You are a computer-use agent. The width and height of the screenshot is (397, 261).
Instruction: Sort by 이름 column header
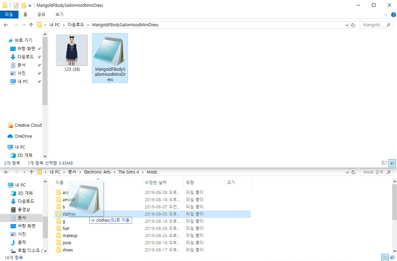98,182
